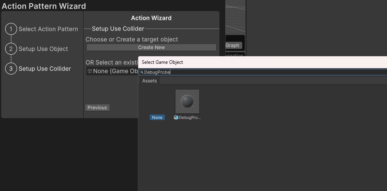Click the step 1 circle icon
This screenshot has width=387, height=191.
pos(11,29)
